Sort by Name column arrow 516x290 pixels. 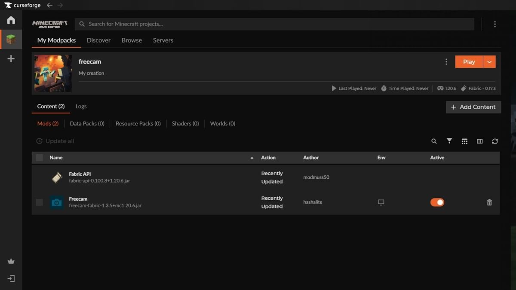tap(252, 158)
